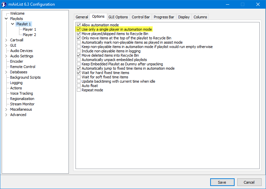Image resolution: width=266 pixels, height=189 pixels.
Task: Minimize the Configuration window
Action: [x=228, y=4]
